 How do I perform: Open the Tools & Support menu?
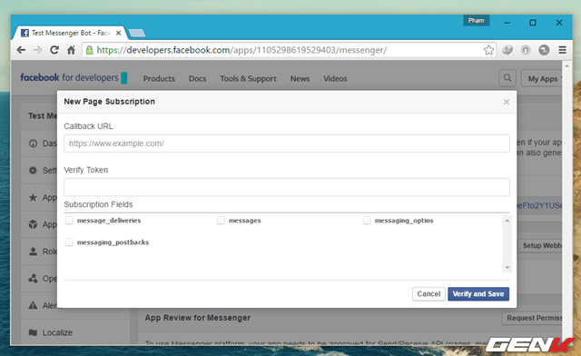pyautogui.click(x=248, y=79)
